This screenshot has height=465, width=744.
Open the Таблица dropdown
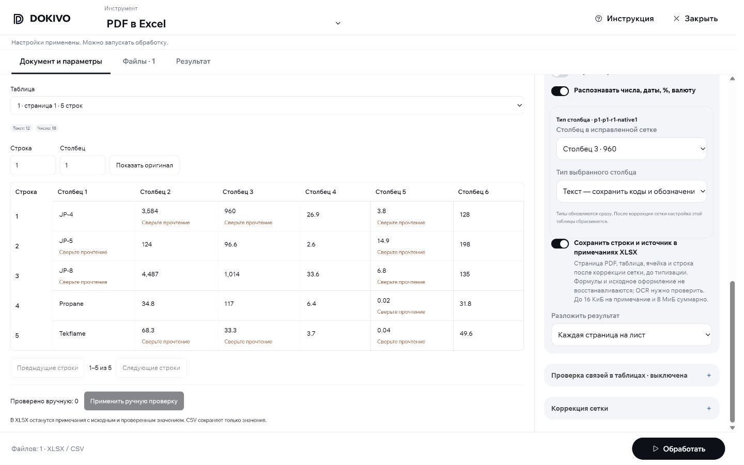267,105
